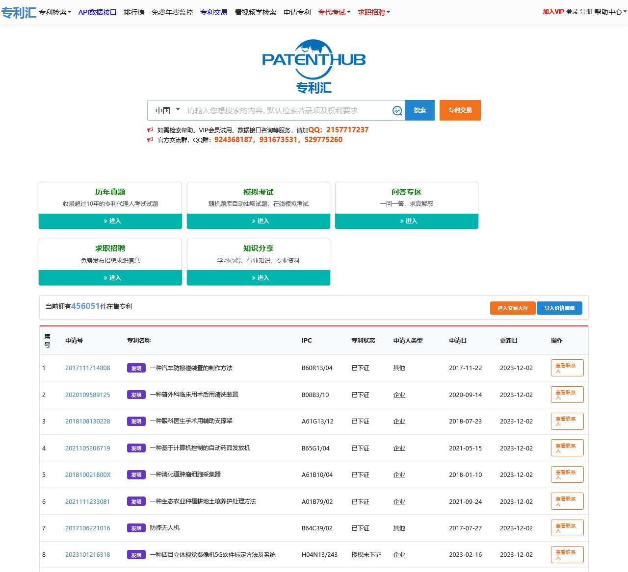Click the 加入VIP link
Viewport: 628px width, 572px height.
[x=553, y=12]
